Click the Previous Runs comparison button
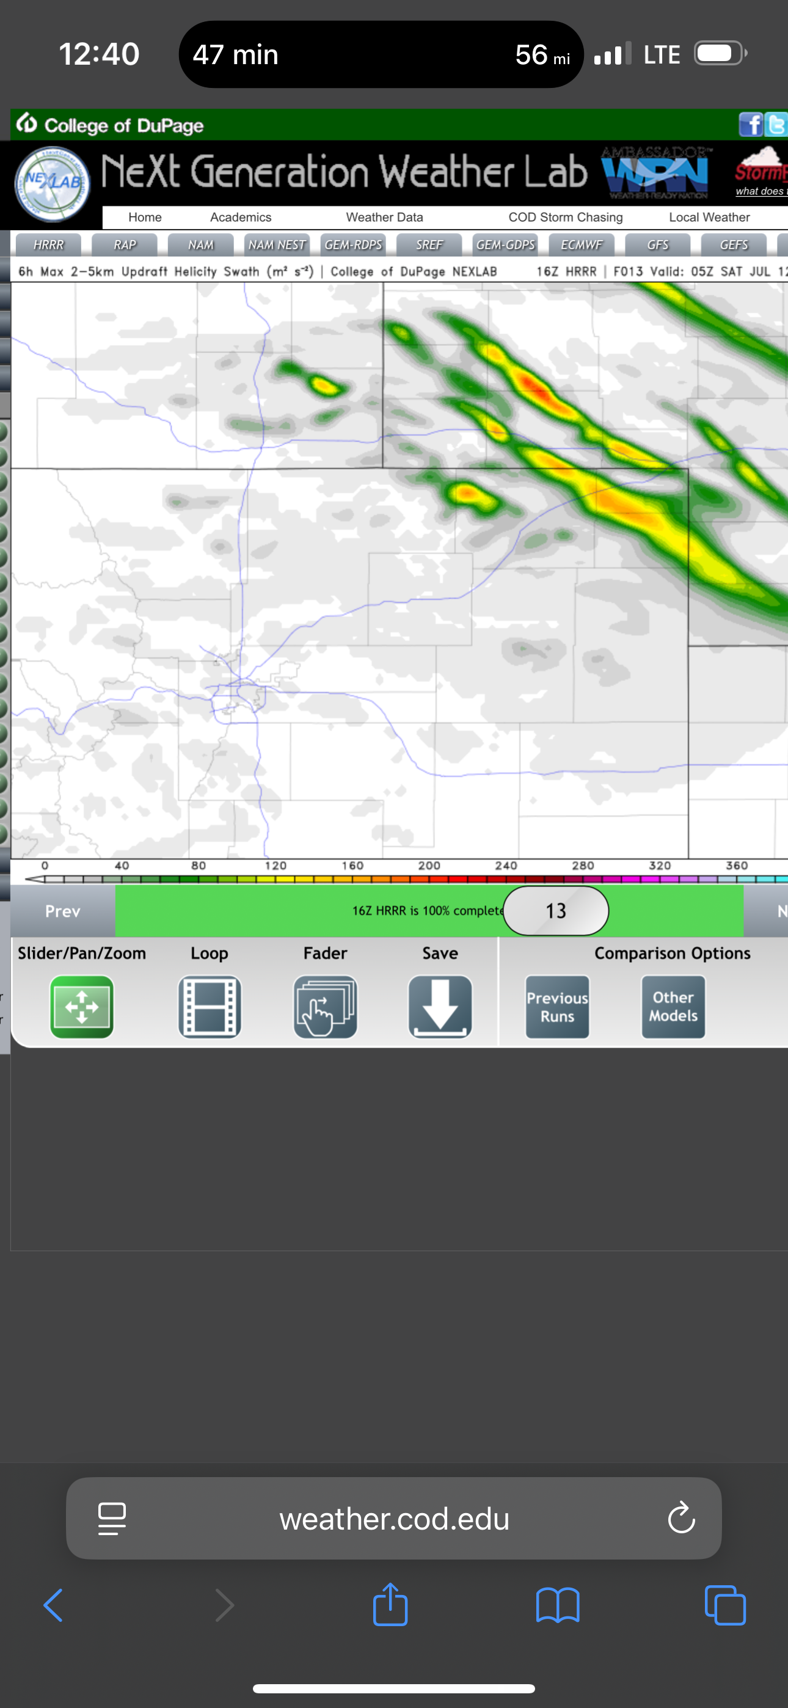The image size is (788, 1708). [557, 1007]
